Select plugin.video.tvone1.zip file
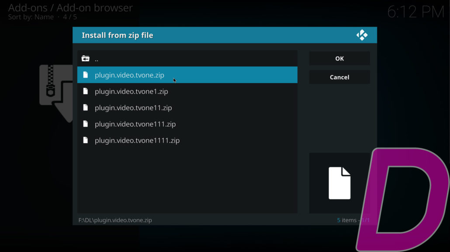Viewport: 450px width, 252px height. [187, 91]
